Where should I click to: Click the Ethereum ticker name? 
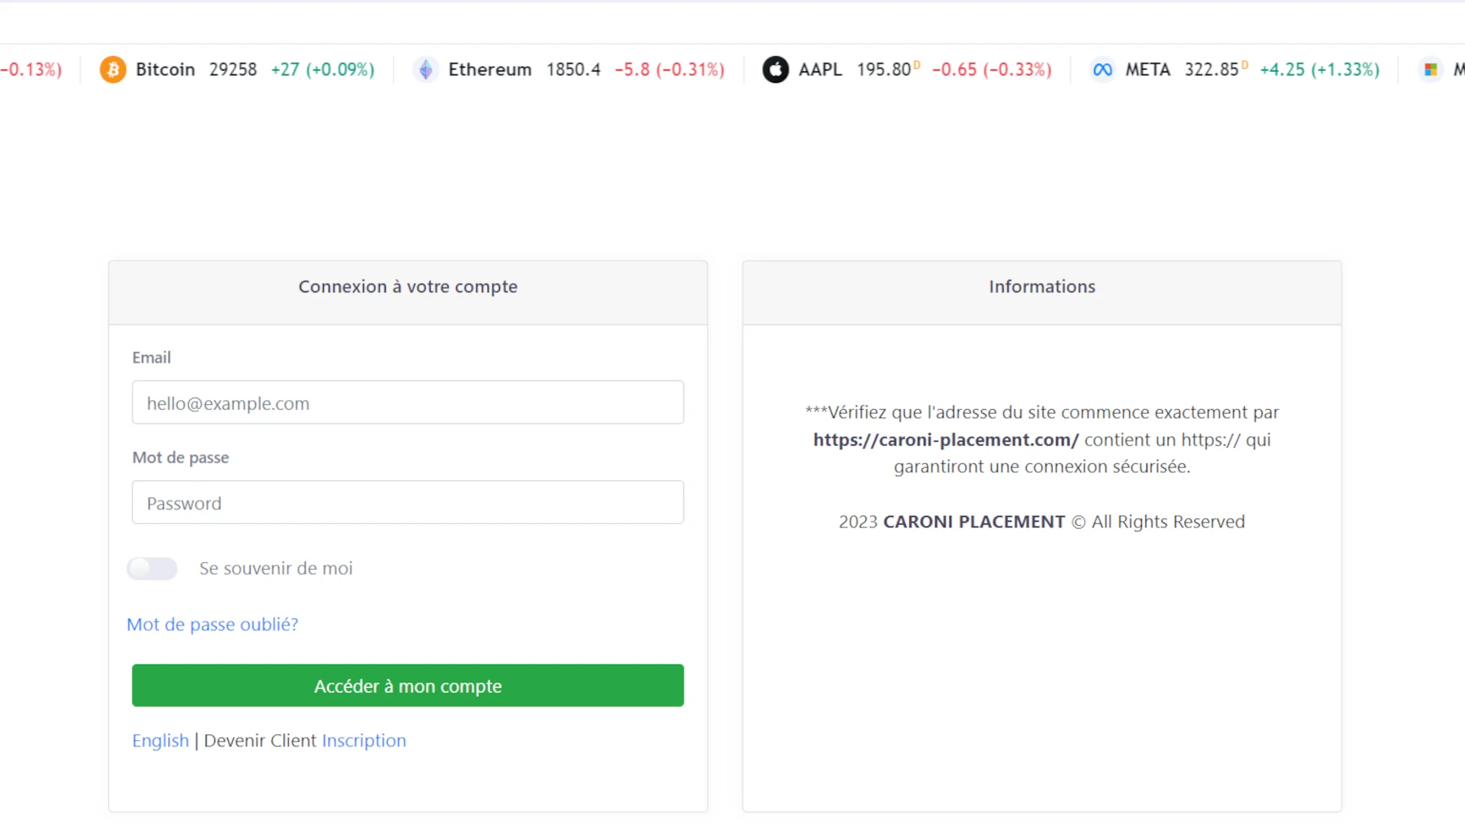click(x=489, y=70)
